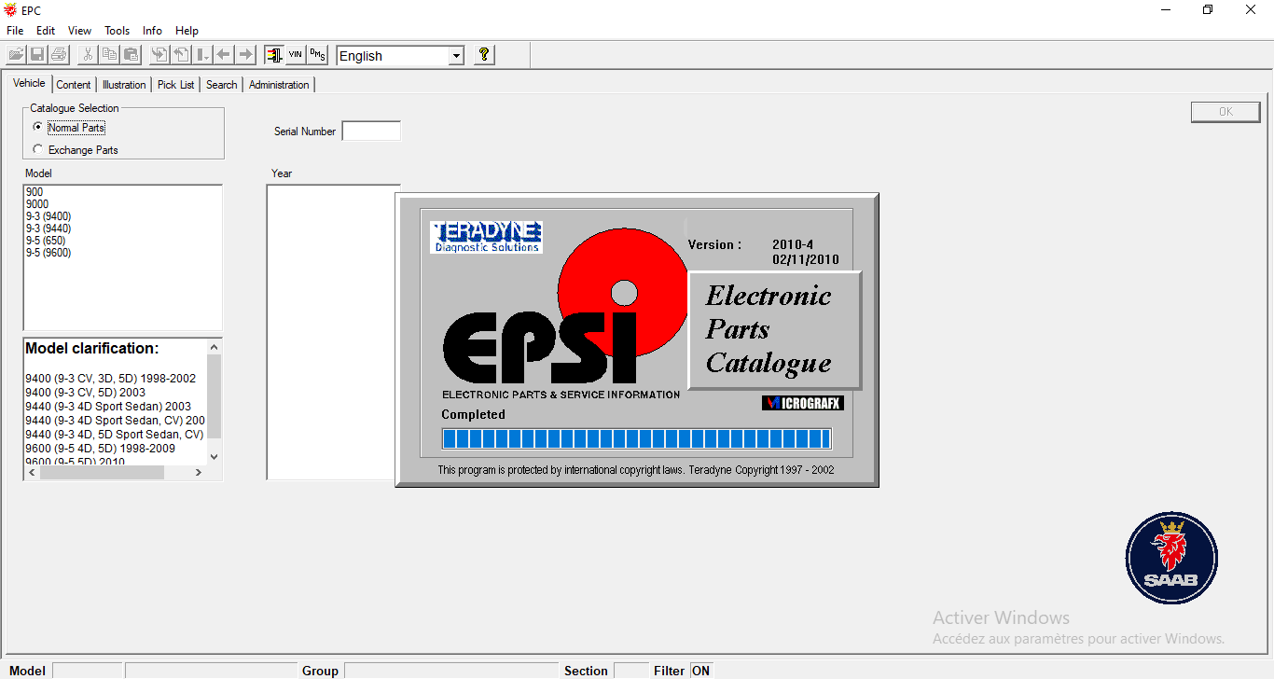Select the Normal Parts radio button

point(36,127)
